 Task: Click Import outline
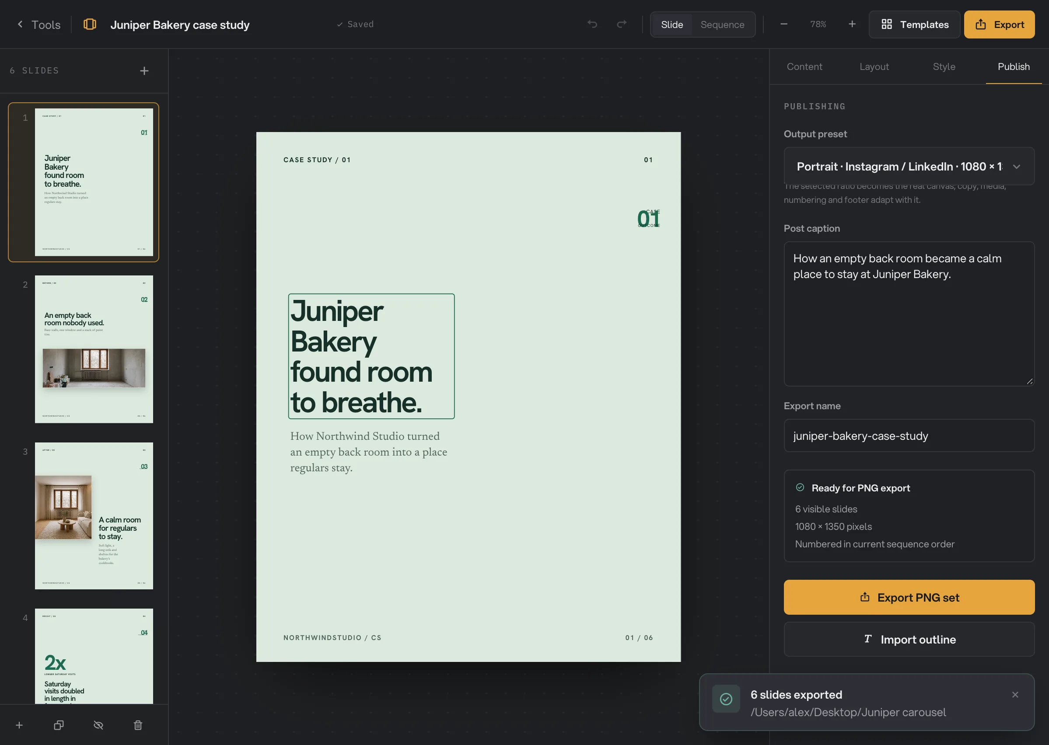[909, 639]
